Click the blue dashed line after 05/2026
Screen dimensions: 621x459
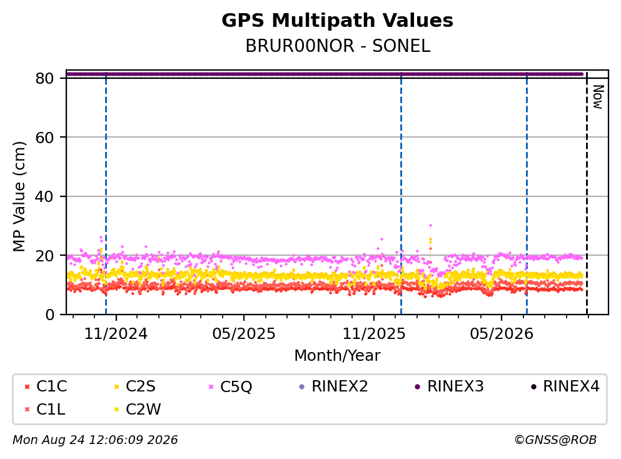[527, 194]
